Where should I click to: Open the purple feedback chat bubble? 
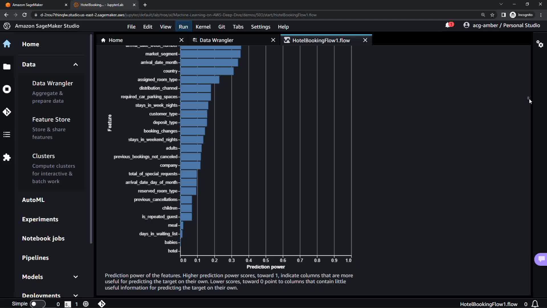click(541, 259)
